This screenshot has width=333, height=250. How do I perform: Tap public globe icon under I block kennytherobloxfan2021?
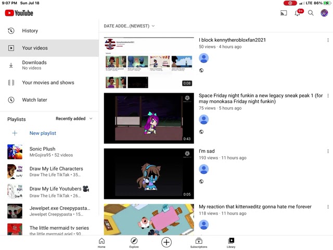[x=201, y=70]
